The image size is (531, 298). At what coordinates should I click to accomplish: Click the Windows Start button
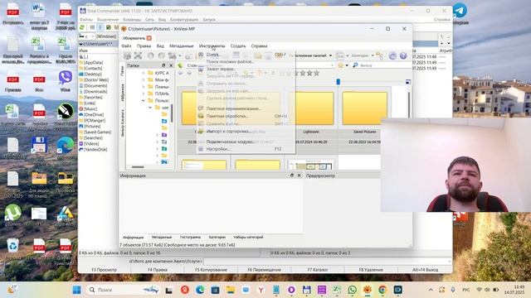click(77, 290)
